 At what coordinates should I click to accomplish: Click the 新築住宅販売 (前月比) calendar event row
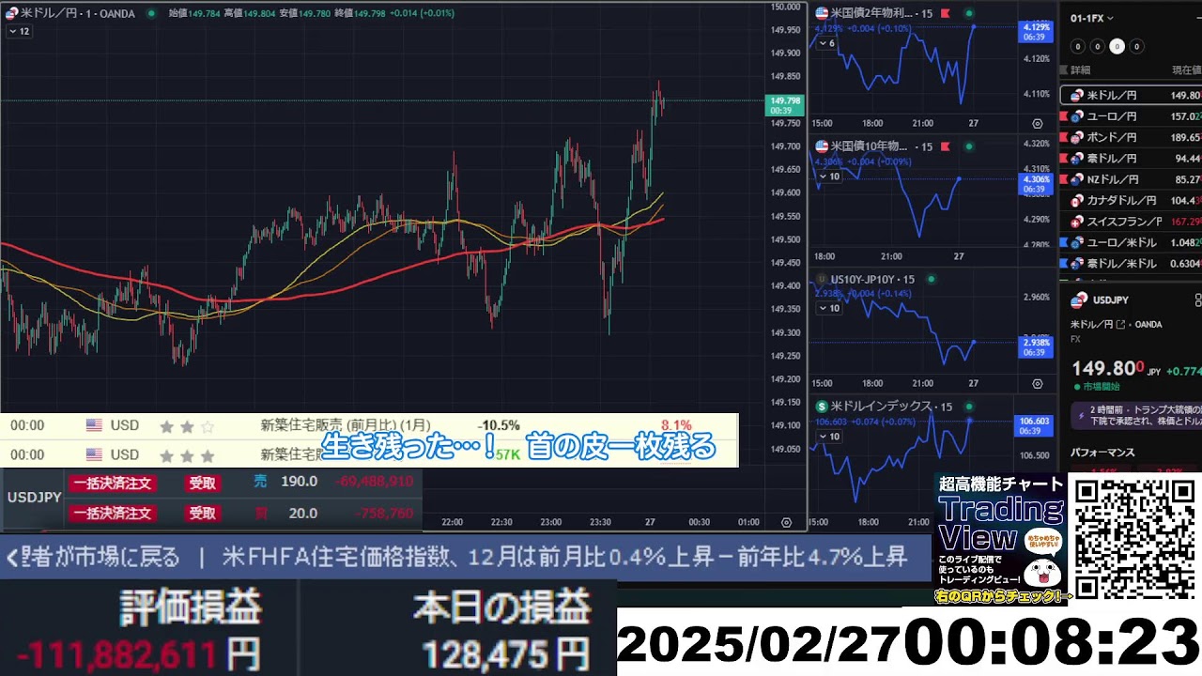pos(369,426)
